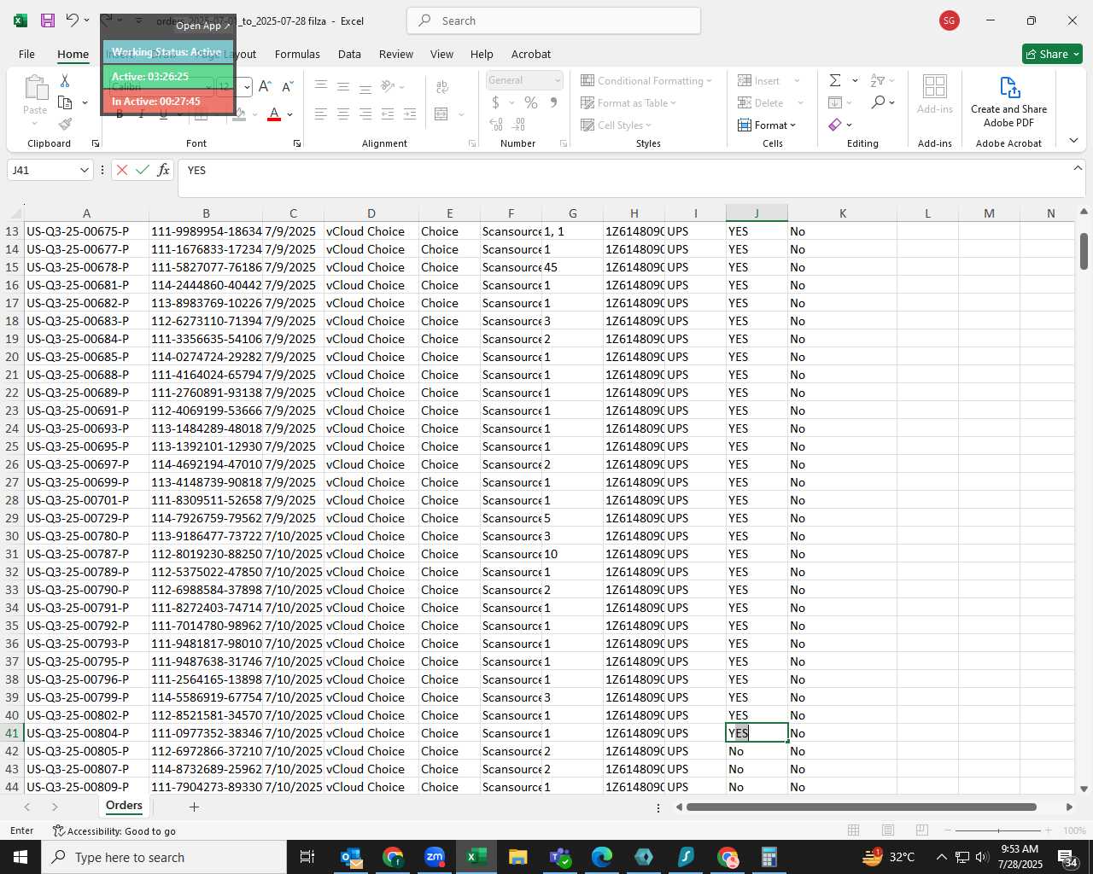The width and height of the screenshot is (1093, 874).
Task: Open the Review ribbon tab
Action: tap(396, 54)
